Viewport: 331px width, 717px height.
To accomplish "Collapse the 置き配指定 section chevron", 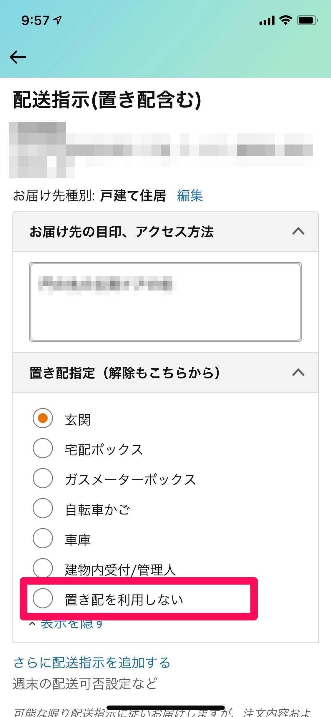I will (x=298, y=373).
